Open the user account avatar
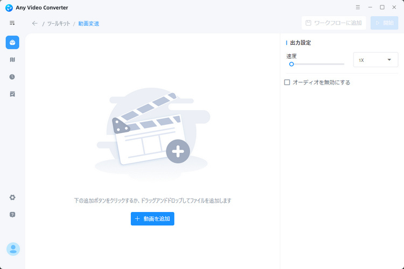404x269 pixels. click(x=13, y=249)
